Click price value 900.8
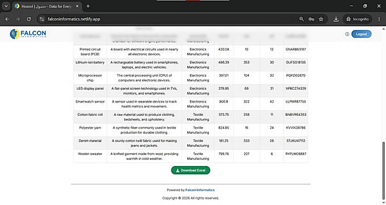386x205 pixels. pos(223,101)
